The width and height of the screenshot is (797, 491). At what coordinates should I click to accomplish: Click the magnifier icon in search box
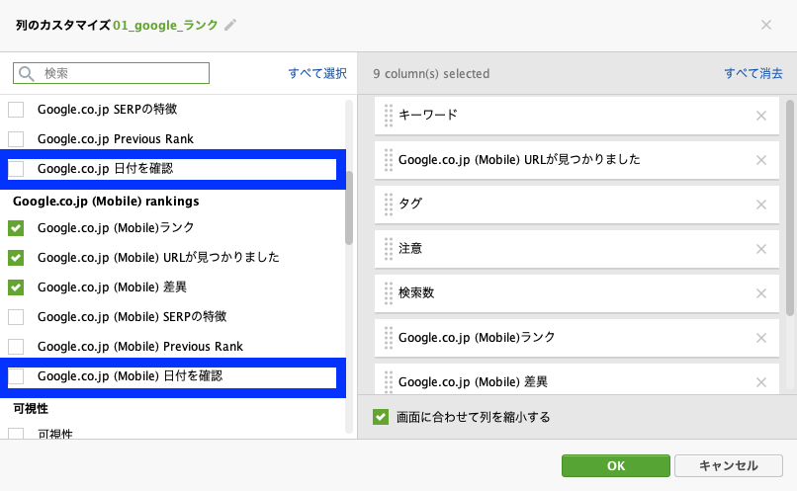pyautogui.click(x=27, y=74)
